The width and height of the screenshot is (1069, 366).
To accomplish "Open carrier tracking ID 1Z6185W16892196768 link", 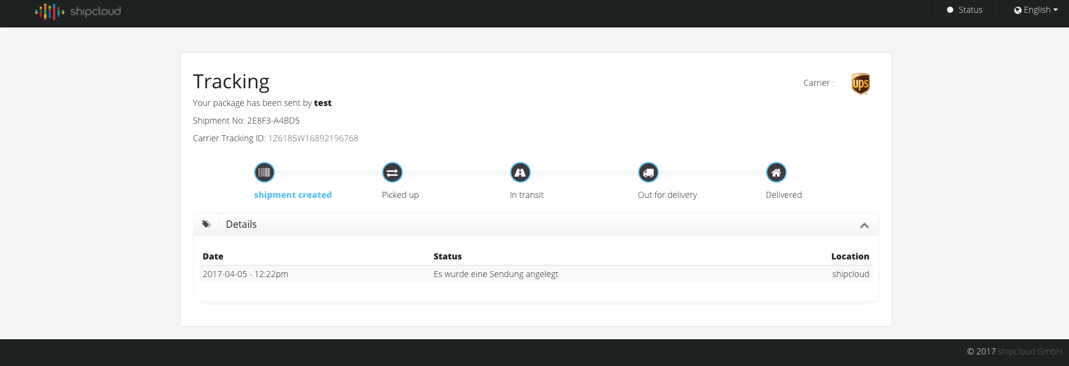I will tap(313, 138).
